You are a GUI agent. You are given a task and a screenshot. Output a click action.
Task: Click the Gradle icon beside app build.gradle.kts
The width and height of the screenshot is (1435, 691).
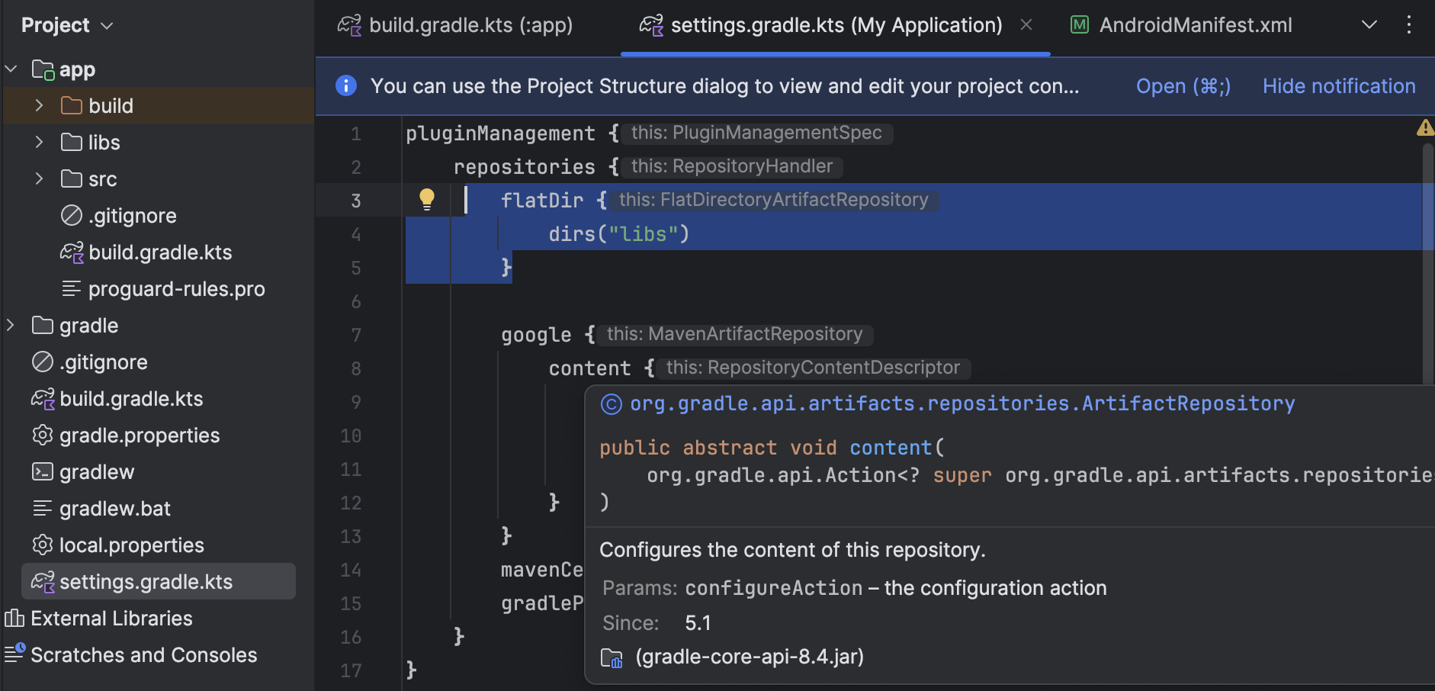pyautogui.click(x=72, y=252)
